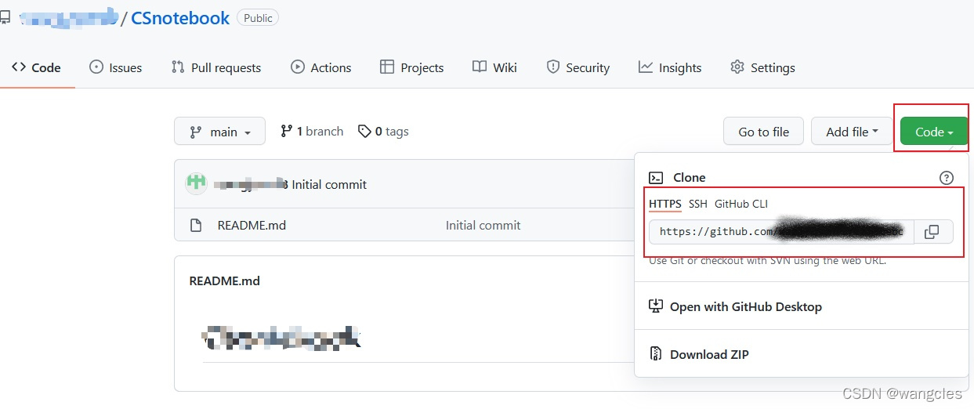The image size is (974, 409).
Task: View the 1 branch link
Action: point(312,131)
